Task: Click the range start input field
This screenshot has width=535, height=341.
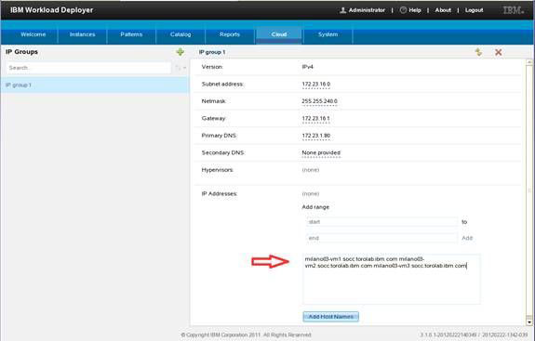Action: point(381,222)
